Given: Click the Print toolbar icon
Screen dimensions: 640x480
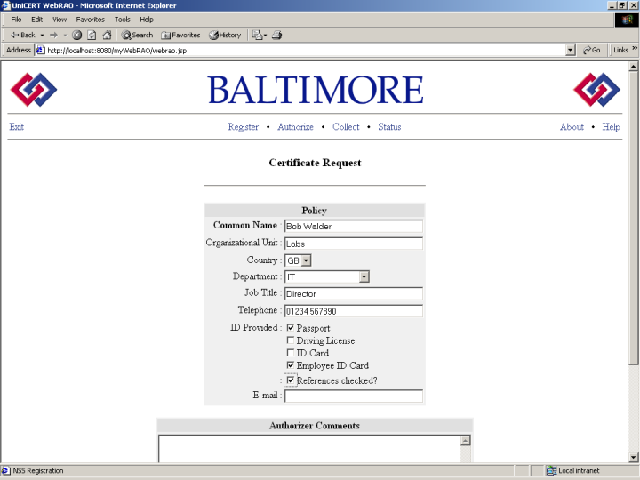Looking at the screenshot, I should (276, 35).
